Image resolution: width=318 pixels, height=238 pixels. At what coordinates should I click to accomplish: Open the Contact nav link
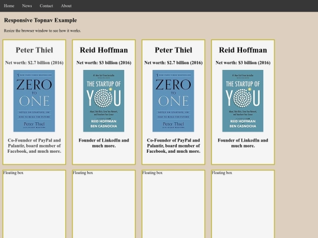pyautogui.click(x=47, y=6)
